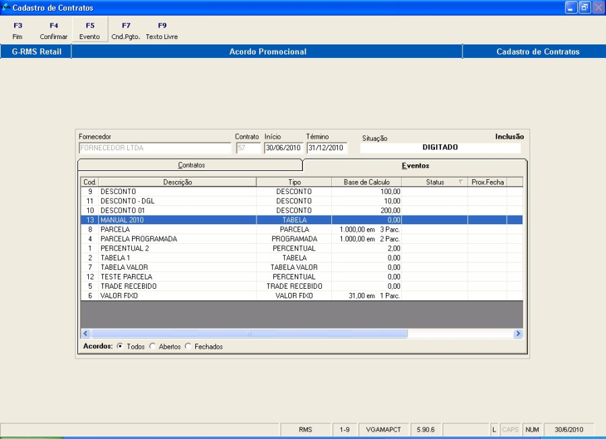The image size is (606, 439).
Task: Open F7 Cnd.Pgto. payment conditions
Action: pos(126,30)
